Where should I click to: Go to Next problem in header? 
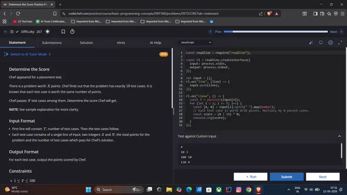point(336,32)
